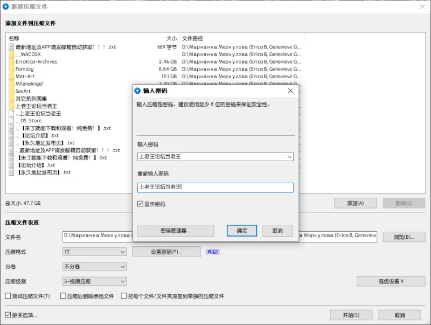Click the app icon in main window title

point(5,6)
